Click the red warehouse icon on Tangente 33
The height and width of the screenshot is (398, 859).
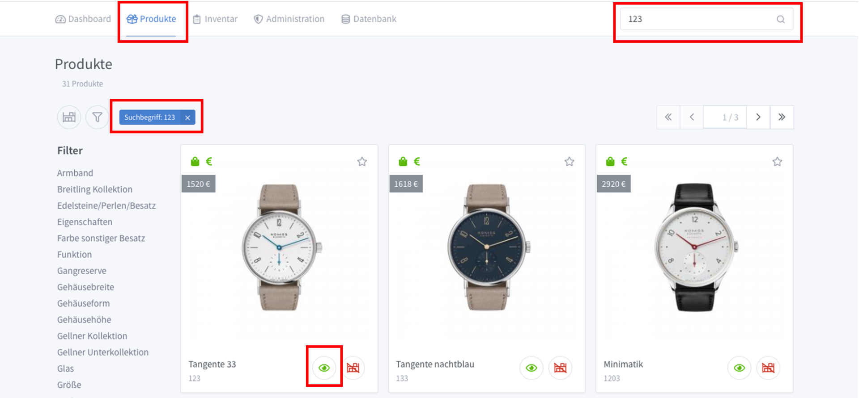pyautogui.click(x=353, y=368)
